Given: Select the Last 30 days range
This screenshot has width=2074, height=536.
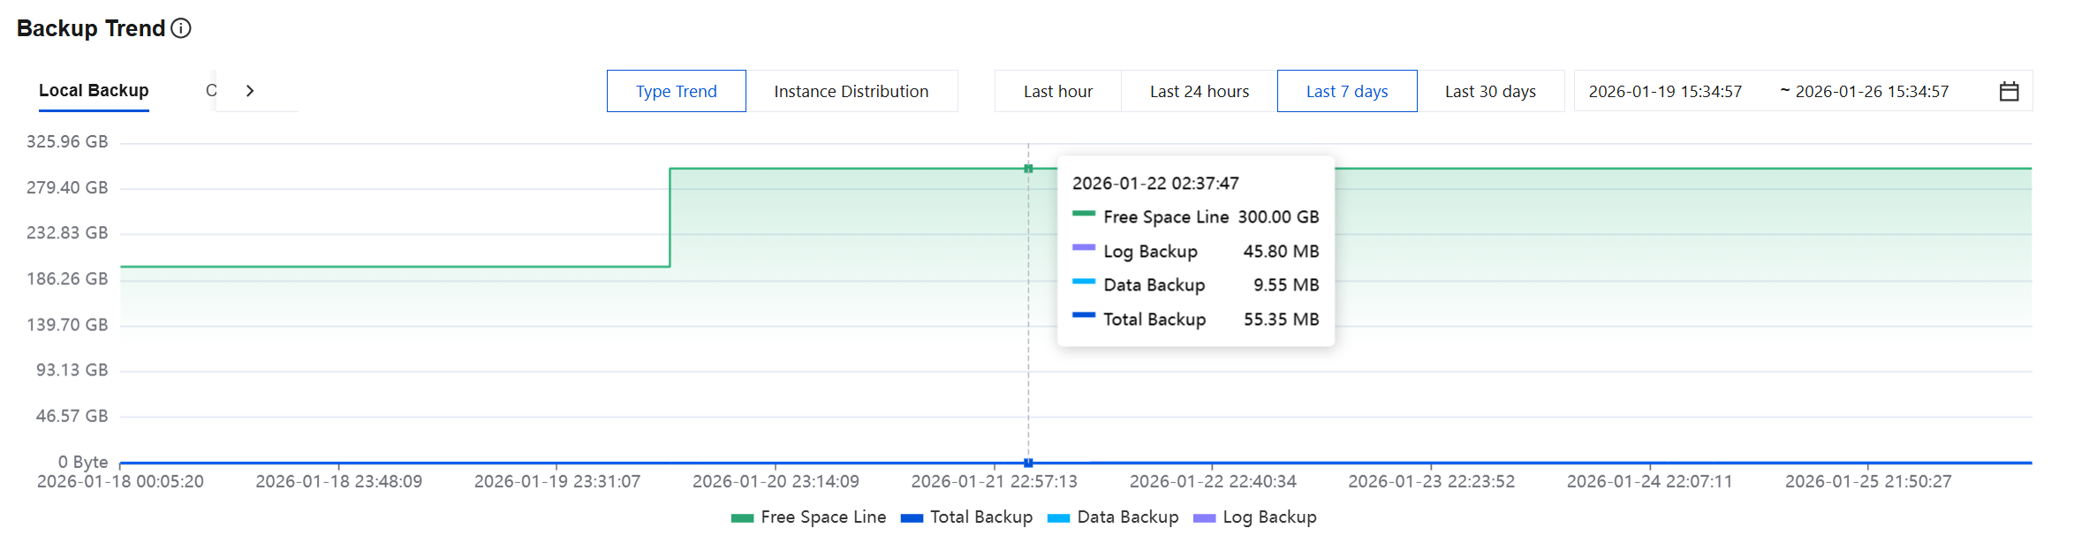Looking at the screenshot, I should point(1489,91).
